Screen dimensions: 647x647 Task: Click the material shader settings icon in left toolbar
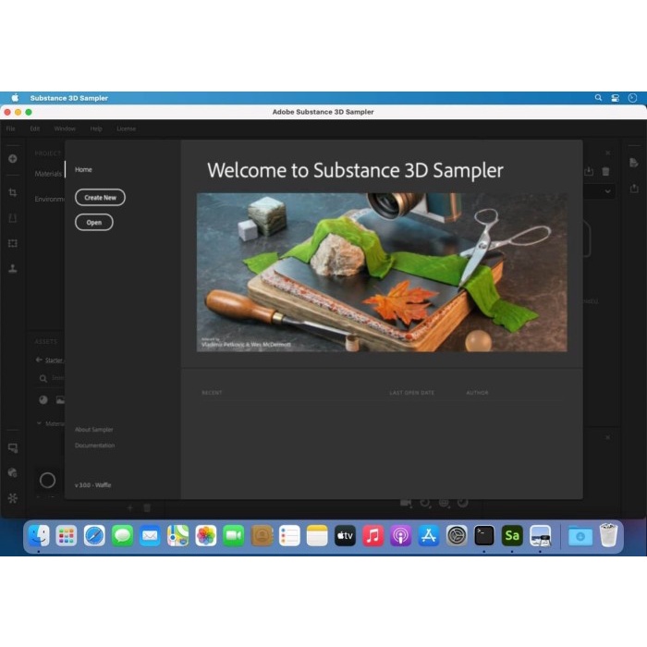pyautogui.click(x=13, y=473)
